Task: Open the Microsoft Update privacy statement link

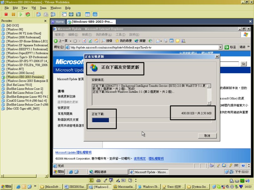Action: (73, 152)
